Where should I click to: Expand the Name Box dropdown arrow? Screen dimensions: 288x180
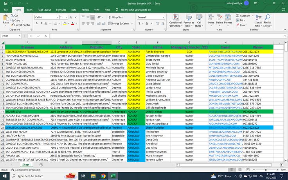19,36
